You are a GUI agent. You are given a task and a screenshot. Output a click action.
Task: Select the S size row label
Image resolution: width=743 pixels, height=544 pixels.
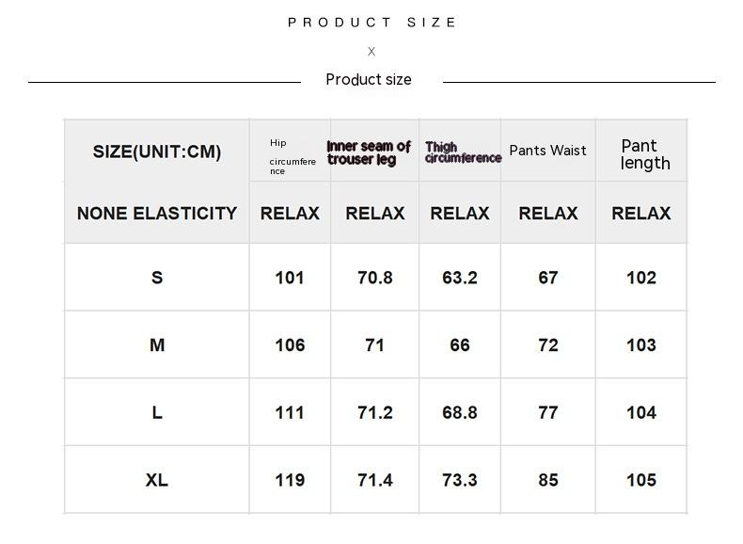coord(157,278)
